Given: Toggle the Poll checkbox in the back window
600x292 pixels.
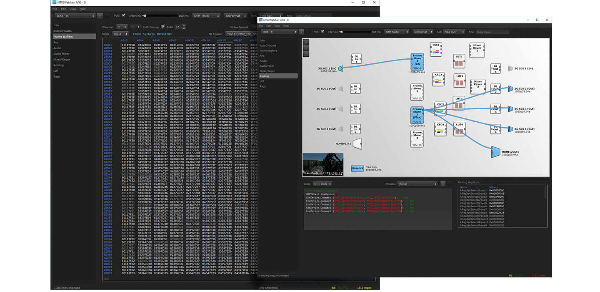Looking at the screenshot, I should [123, 15].
